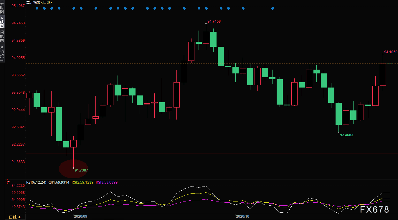Screen dimensions: 398x220
Task: Click the RSI(6,12,24) indicator name
Action: click(x=36, y=182)
